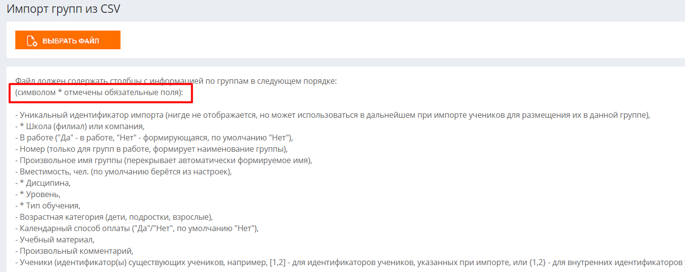Click the line starting Файл должен содержать столбцы
The height and width of the screenshot is (272, 685).
[x=176, y=81]
